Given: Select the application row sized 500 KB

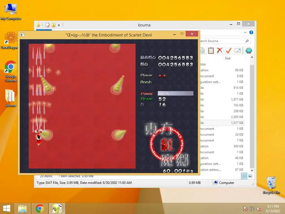Looking at the screenshot, I should 222,146.
